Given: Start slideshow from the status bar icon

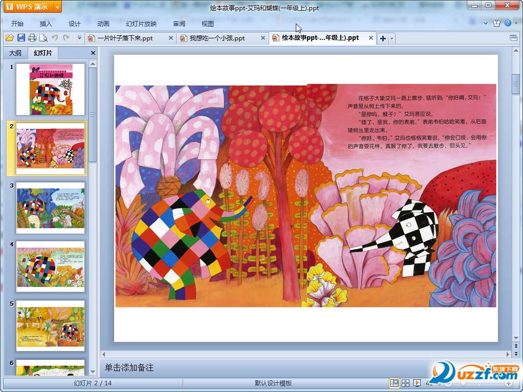Looking at the screenshot, I should pos(417,383).
